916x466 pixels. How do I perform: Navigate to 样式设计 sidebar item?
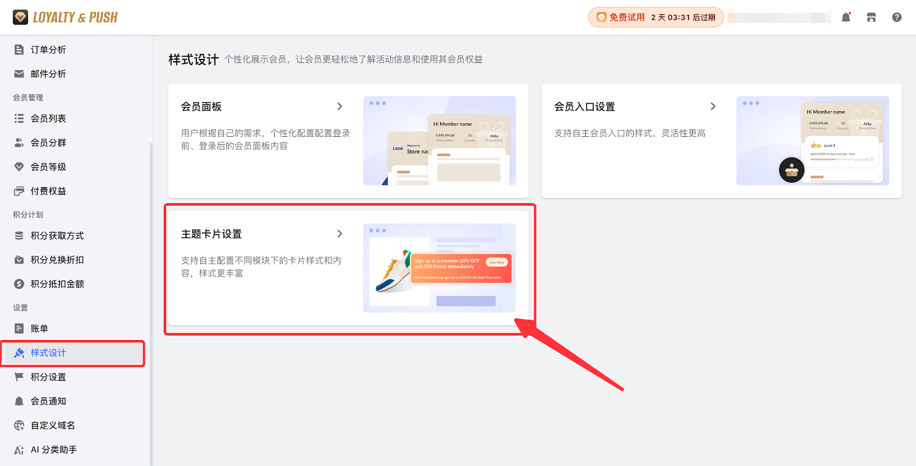pyautogui.click(x=48, y=353)
